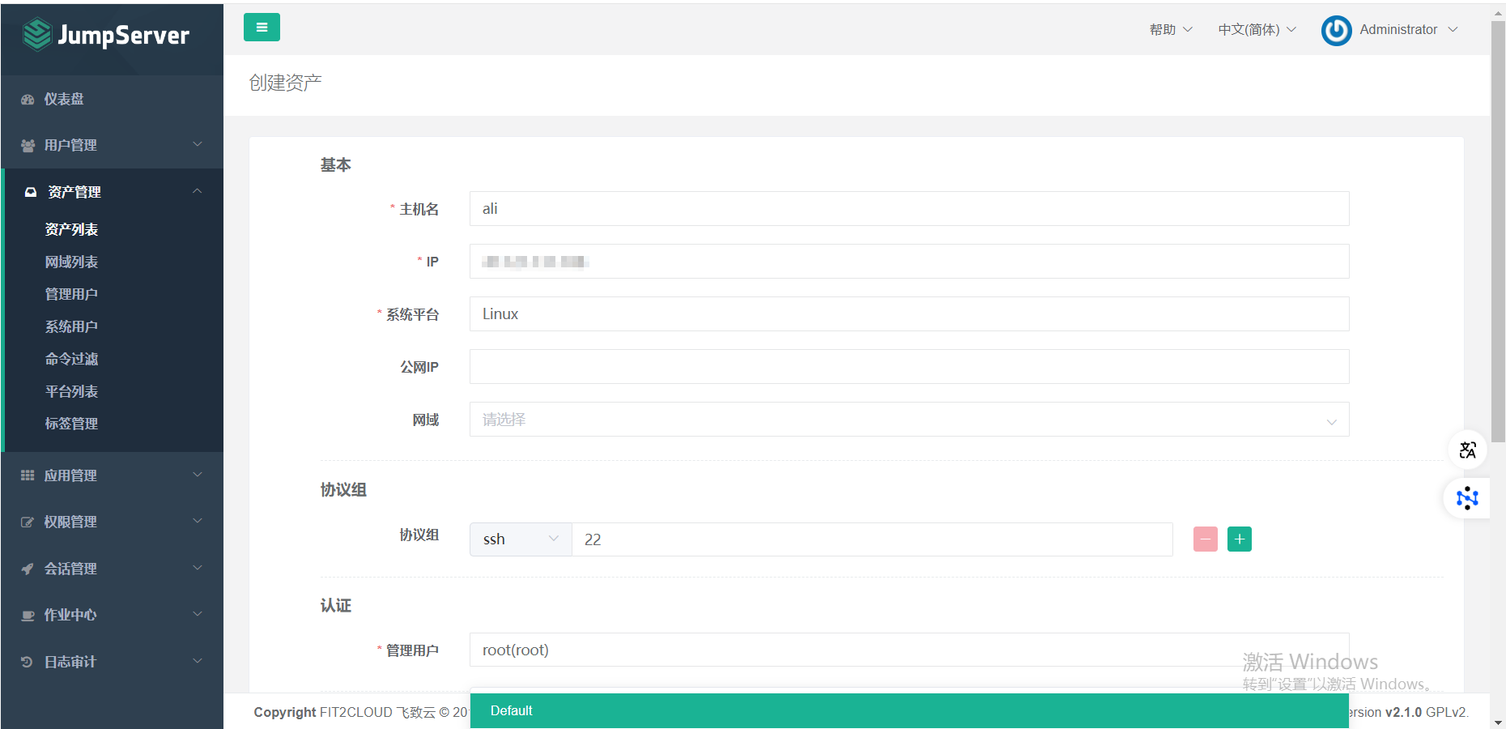Click the JumpServer logo

pos(106,35)
